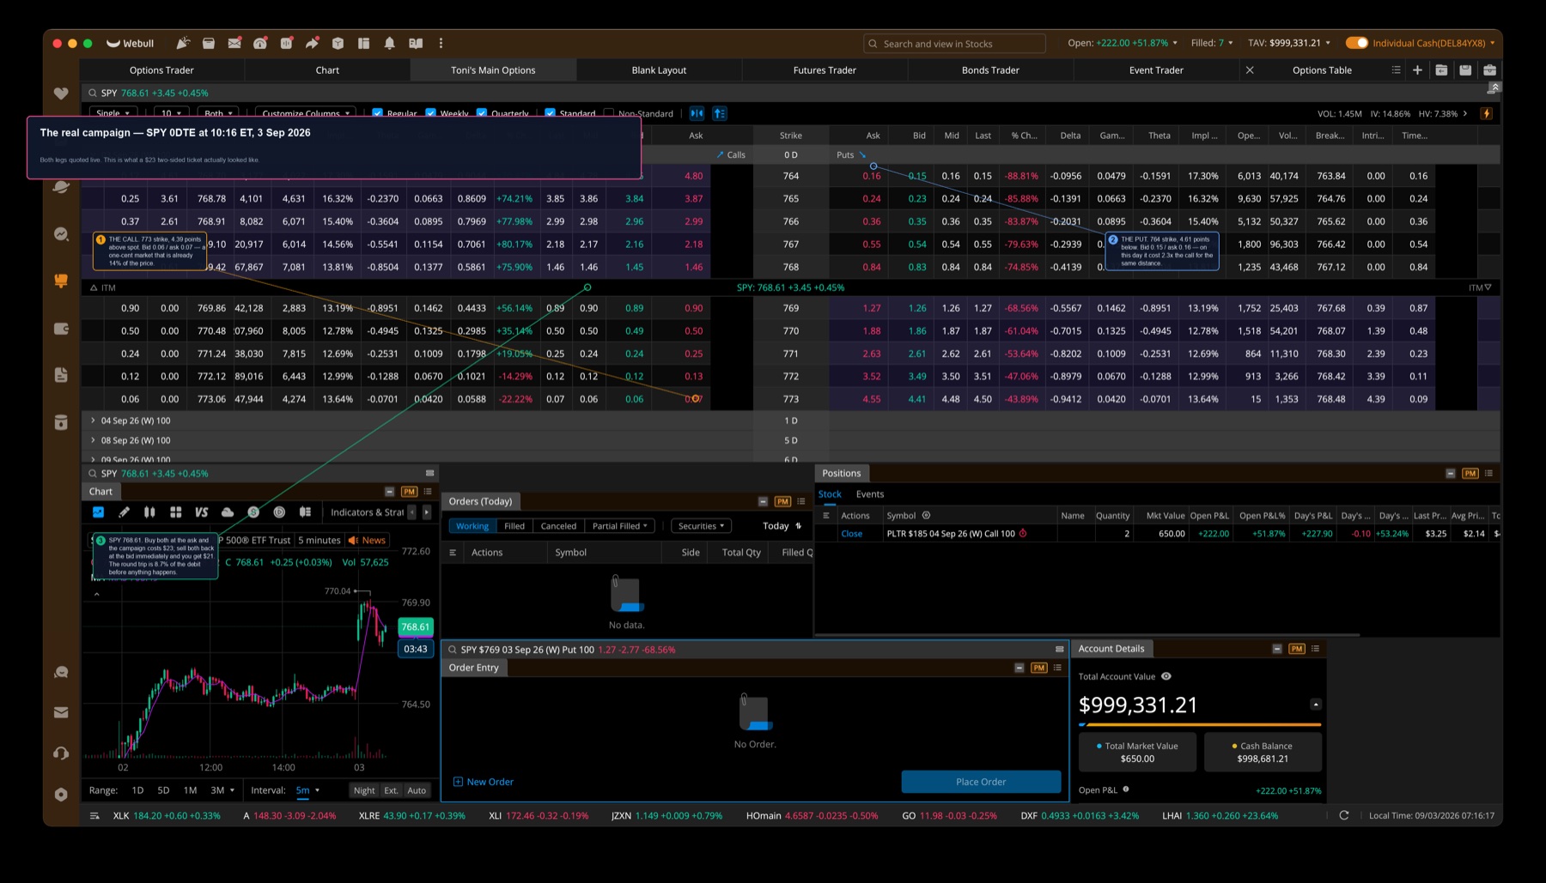Click the bell notifications icon in top toolbar
This screenshot has width=1546, height=883.
[x=390, y=43]
